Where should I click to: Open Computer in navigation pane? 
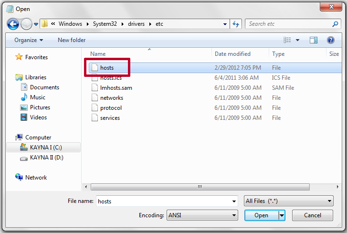[x=38, y=138]
